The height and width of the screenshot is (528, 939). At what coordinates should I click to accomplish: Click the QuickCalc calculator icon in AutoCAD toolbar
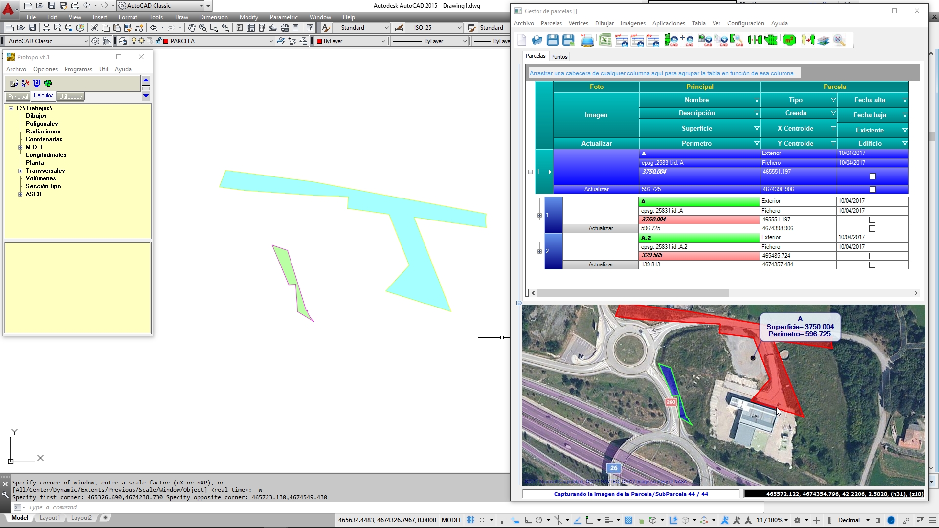tap(295, 28)
